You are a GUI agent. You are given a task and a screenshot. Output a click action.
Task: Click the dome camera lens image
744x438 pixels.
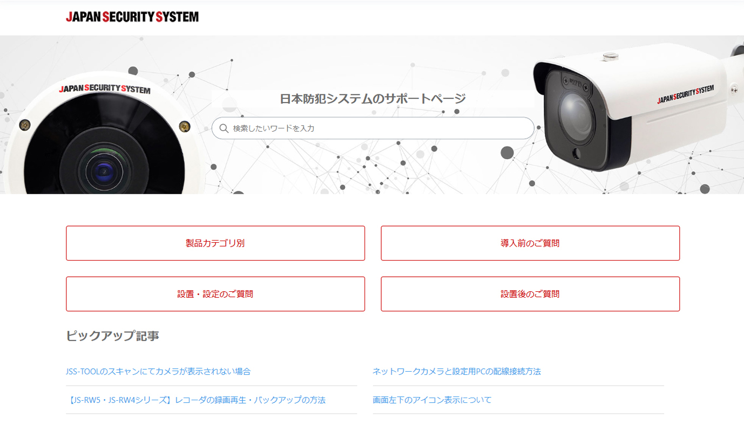click(x=103, y=171)
